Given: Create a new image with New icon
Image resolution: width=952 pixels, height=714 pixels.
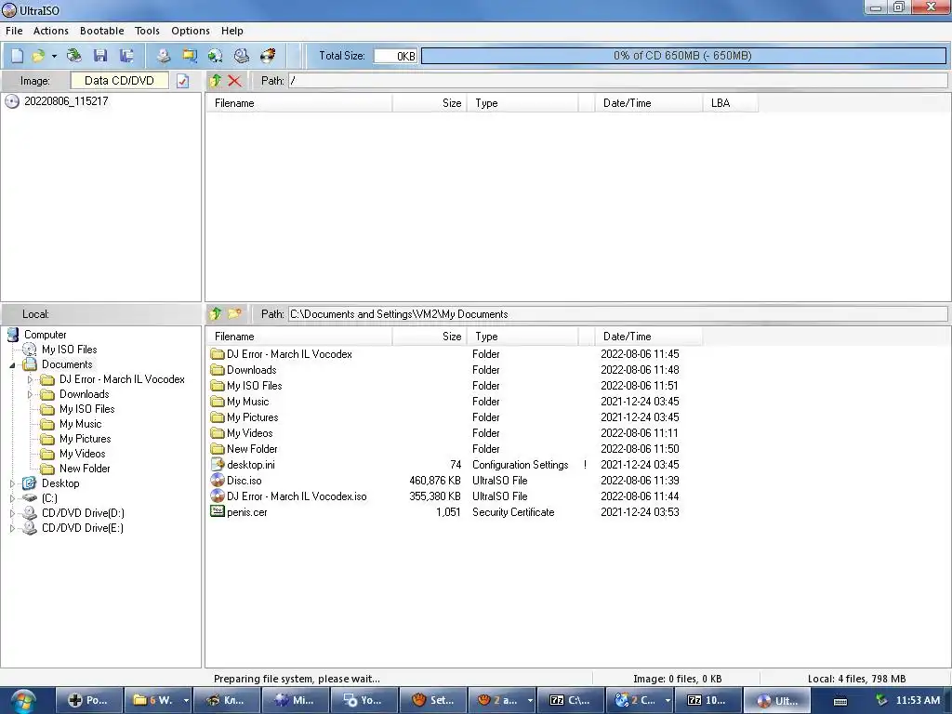Looking at the screenshot, I should tap(17, 56).
